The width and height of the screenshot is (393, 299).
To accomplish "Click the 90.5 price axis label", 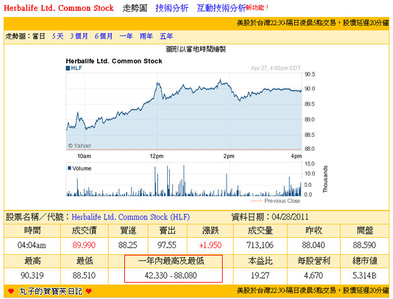I will point(310,74).
